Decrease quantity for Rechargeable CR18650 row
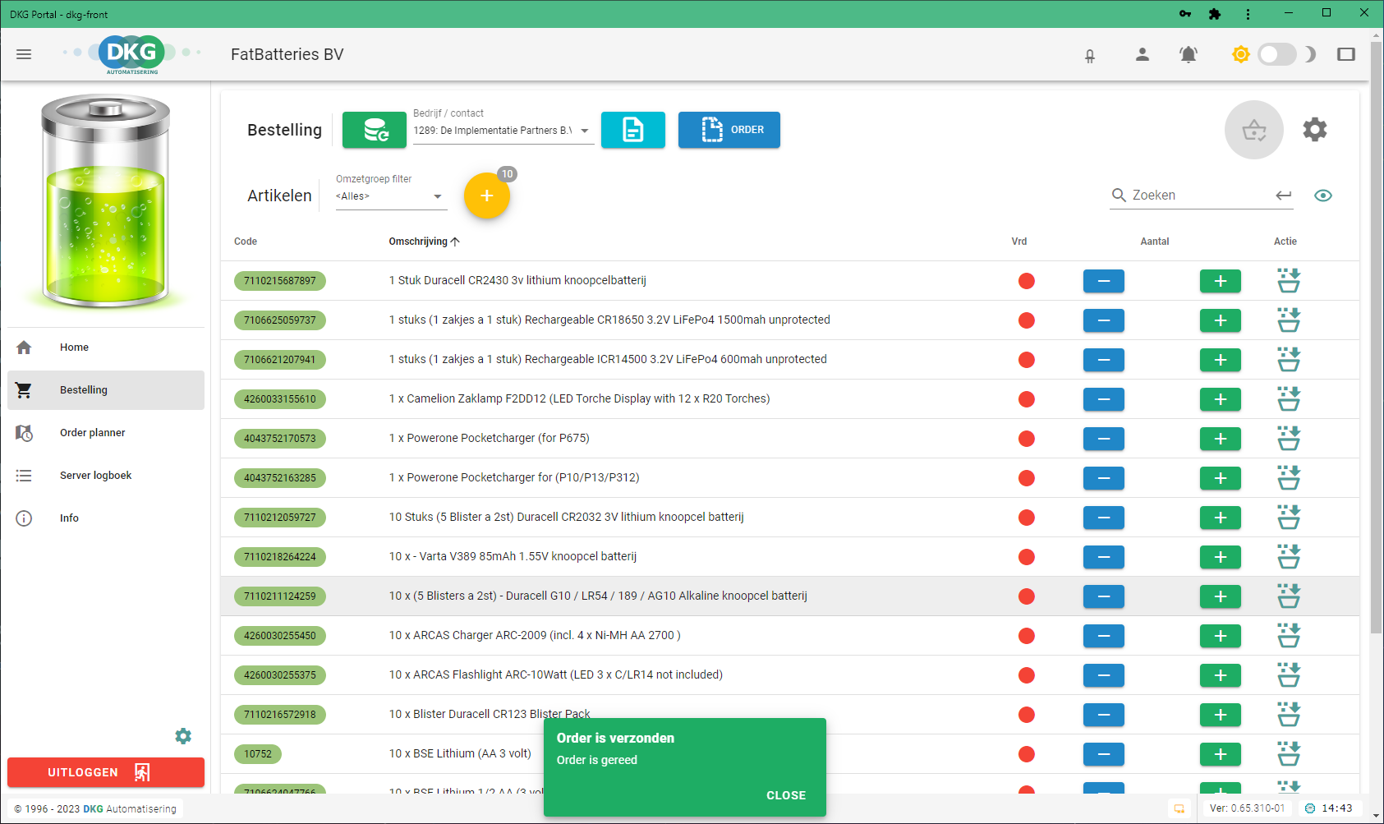This screenshot has width=1384, height=824. tap(1104, 320)
